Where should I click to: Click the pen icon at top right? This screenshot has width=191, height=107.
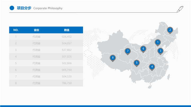coord(180,9)
